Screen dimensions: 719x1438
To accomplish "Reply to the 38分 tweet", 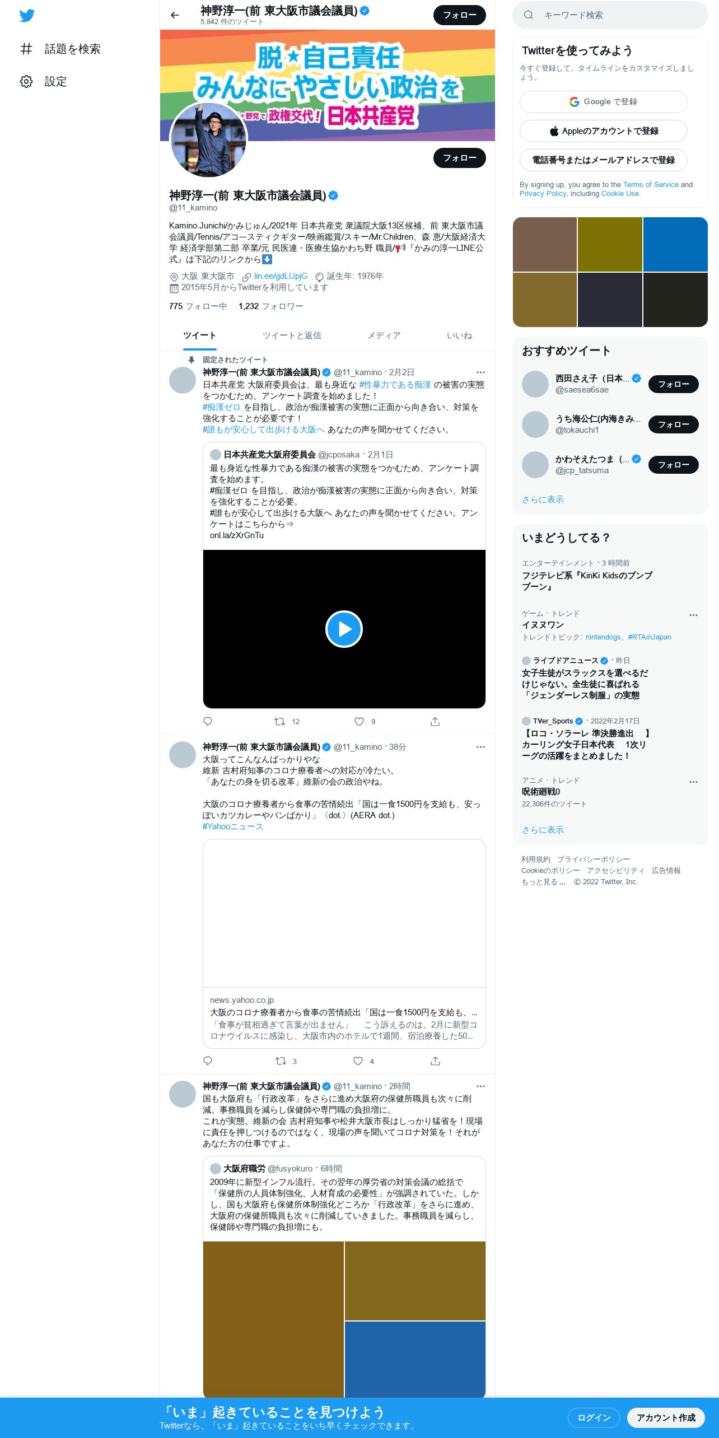I will click(208, 1061).
